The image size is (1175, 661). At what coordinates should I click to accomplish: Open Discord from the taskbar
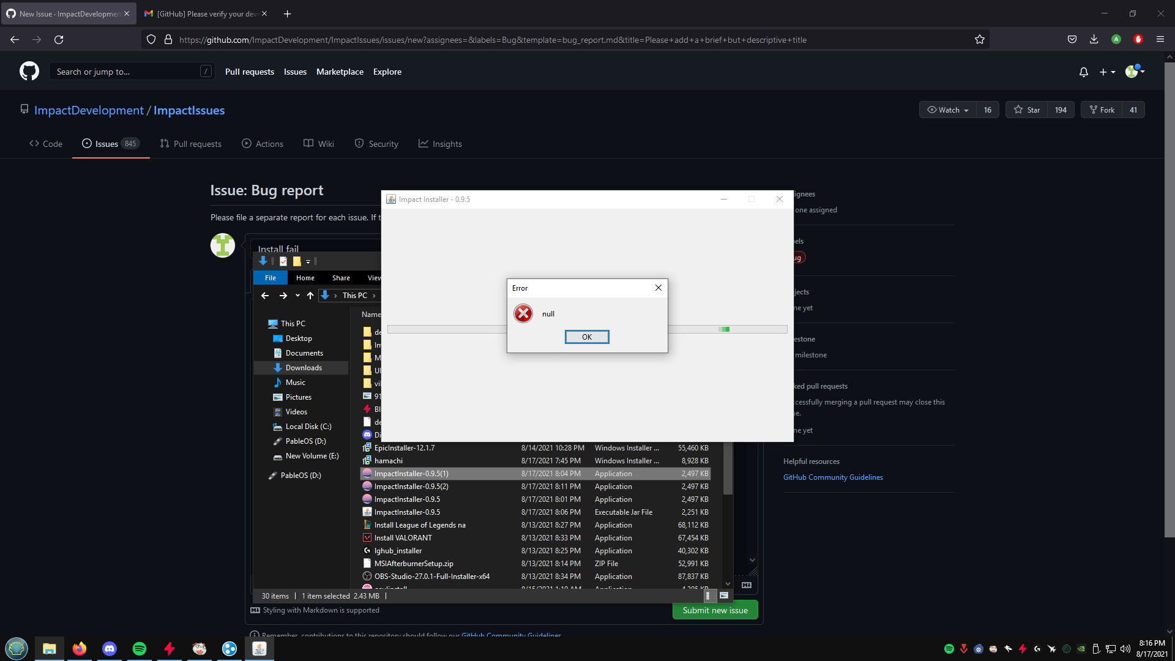[109, 649]
